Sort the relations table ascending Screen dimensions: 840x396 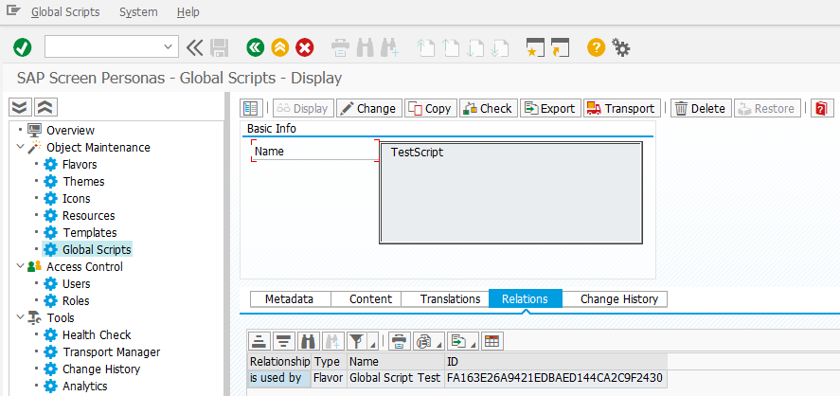(x=259, y=341)
